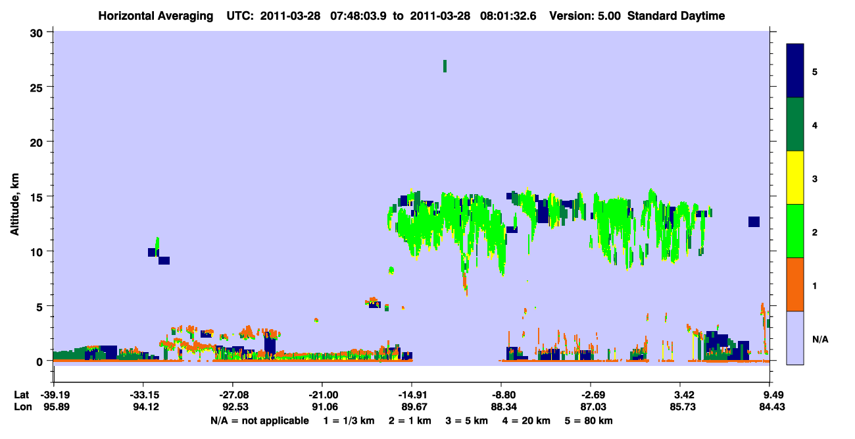855x439 pixels.
Task: Click the start time '07:48:03.9'
Action: [359, 16]
